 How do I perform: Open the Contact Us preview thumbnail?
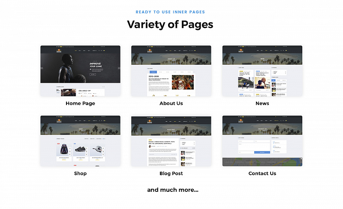tap(262, 141)
